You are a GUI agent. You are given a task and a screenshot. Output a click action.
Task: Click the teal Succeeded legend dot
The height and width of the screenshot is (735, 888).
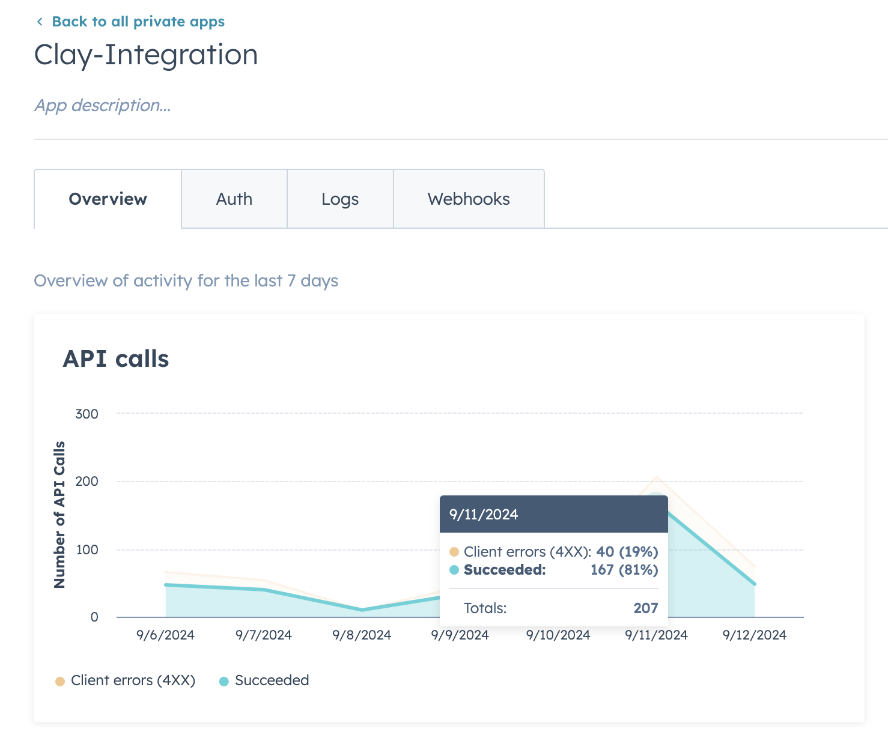(x=224, y=682)
